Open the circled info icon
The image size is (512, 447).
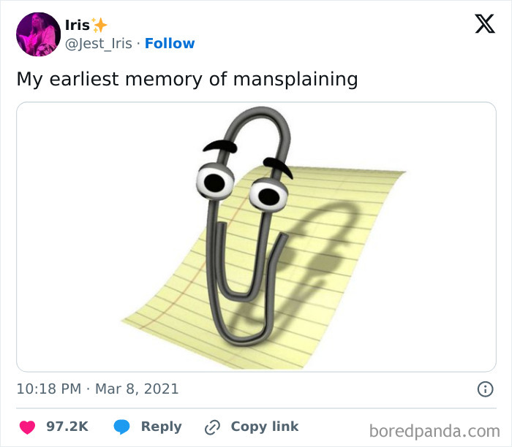(x=485, y=389)
